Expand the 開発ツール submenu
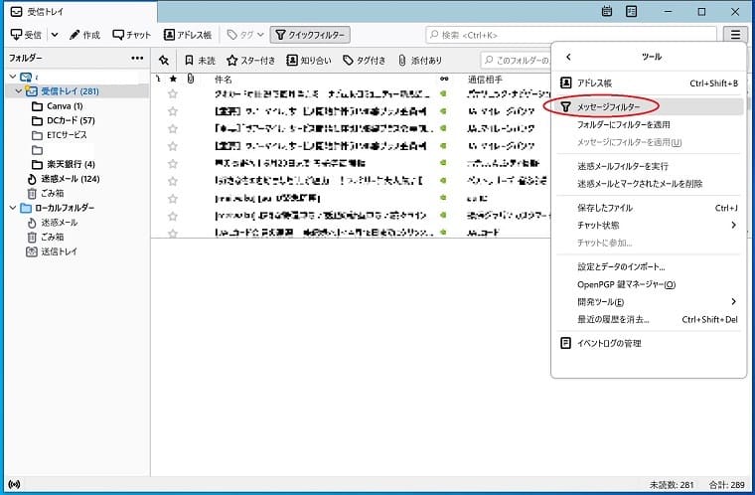The image size is (755, 495). pyautogui.click(x=649, y=302)
